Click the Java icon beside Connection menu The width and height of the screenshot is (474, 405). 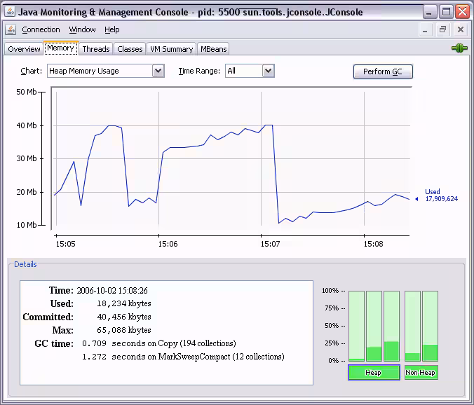click(11, 29)
